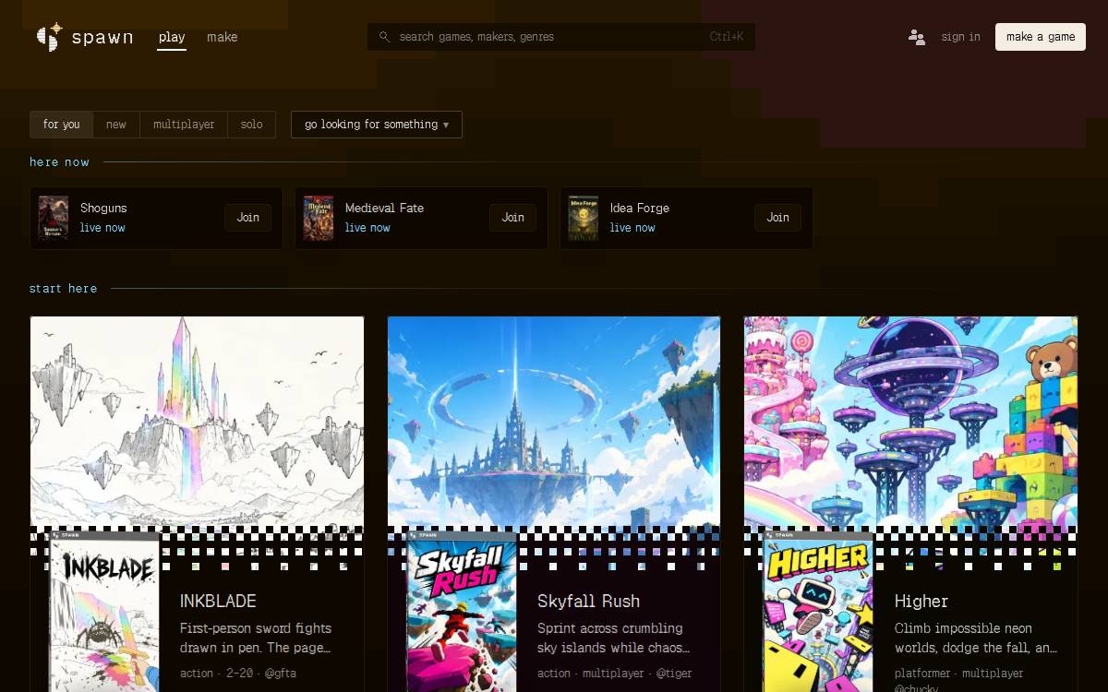This screenshot has height=692, width=1108.
Task: Open the Higher game title
Action: click(x=921, y=602)
